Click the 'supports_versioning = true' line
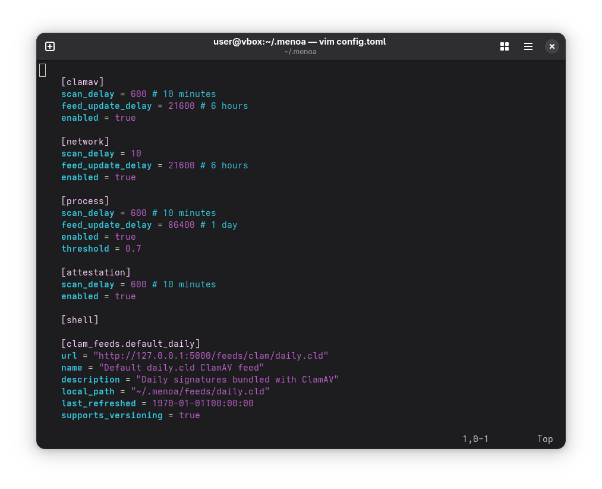 pos(131,415)
